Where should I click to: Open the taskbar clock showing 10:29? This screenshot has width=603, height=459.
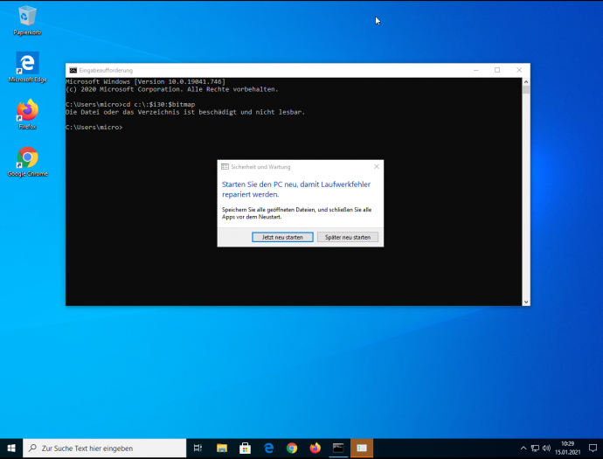[x=568, y=448]
